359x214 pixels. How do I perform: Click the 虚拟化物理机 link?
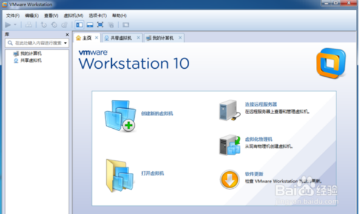[259, 139]
